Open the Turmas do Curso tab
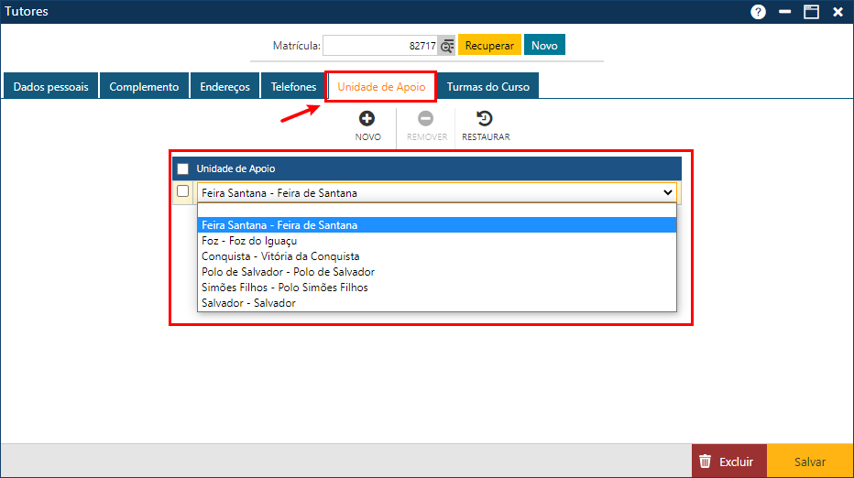Image resolution: width=854 pixels, height=478 pixels. pyautogui.click(x=488, y=87)
